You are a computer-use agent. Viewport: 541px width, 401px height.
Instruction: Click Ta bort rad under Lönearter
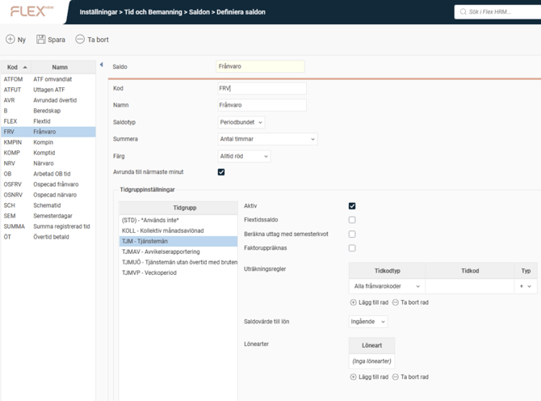pyautogui.click(x=411, y=377)
